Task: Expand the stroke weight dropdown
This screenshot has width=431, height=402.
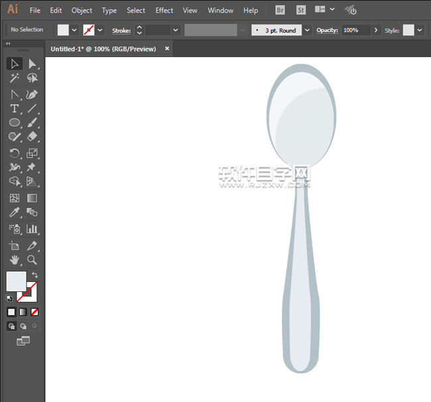Action: pyautogui.click(x=176, y=30)
